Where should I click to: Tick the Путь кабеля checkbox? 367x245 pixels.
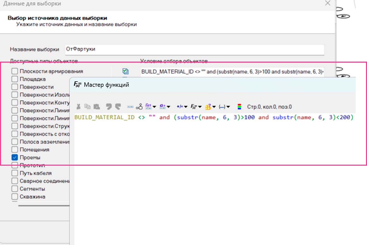pos(15,173)
